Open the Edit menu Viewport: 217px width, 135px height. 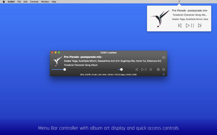[x=25, y=2]
